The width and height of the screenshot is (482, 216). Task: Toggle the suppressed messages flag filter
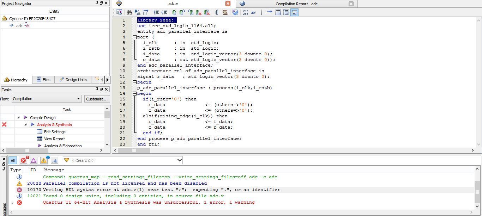[x=54, y=160]
